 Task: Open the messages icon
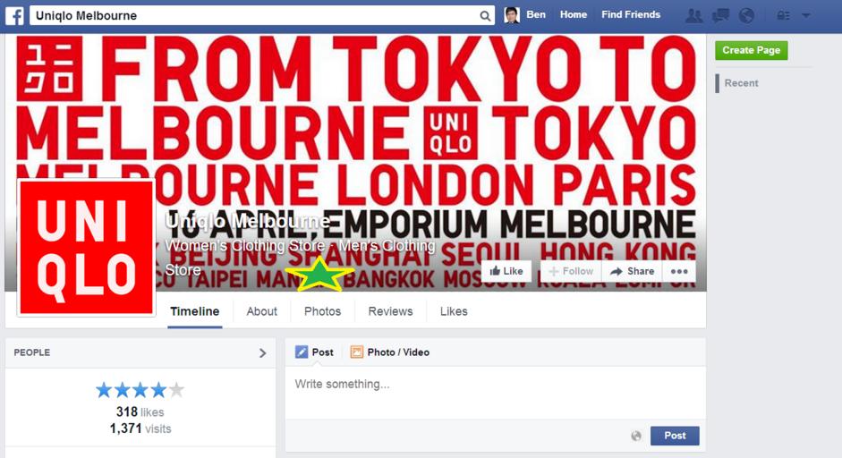point(720,15)
